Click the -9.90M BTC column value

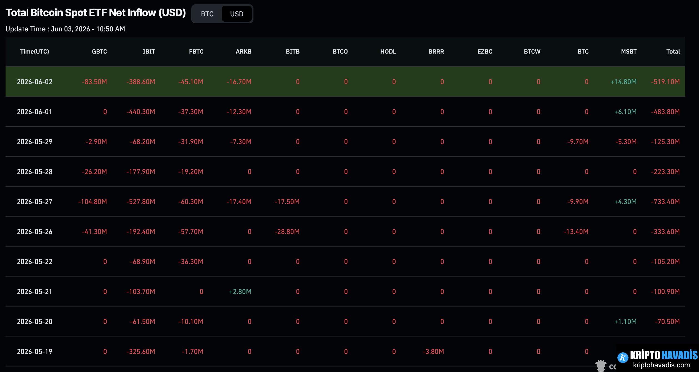[578, 202]
